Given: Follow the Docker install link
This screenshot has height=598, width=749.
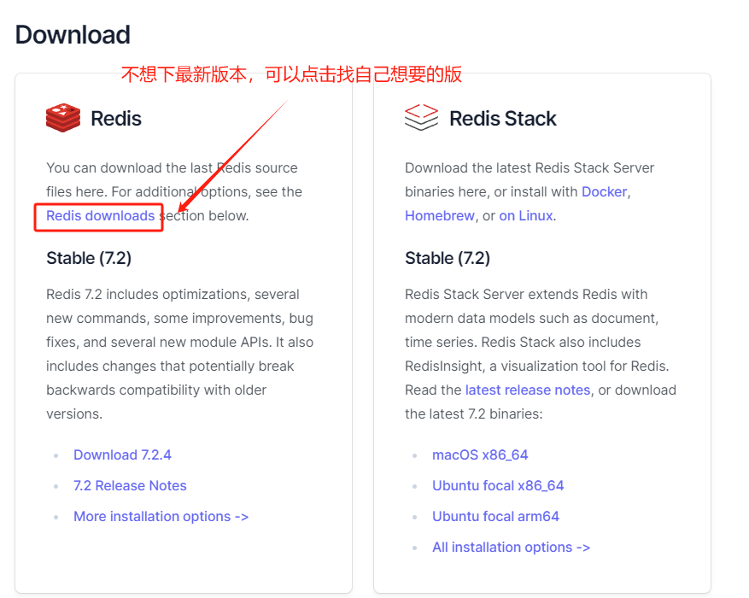Looking at the screenshot, I should (604, 191).
